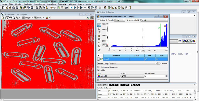Open the Activo dropdown
199x101 pixels.
(119, 20)
